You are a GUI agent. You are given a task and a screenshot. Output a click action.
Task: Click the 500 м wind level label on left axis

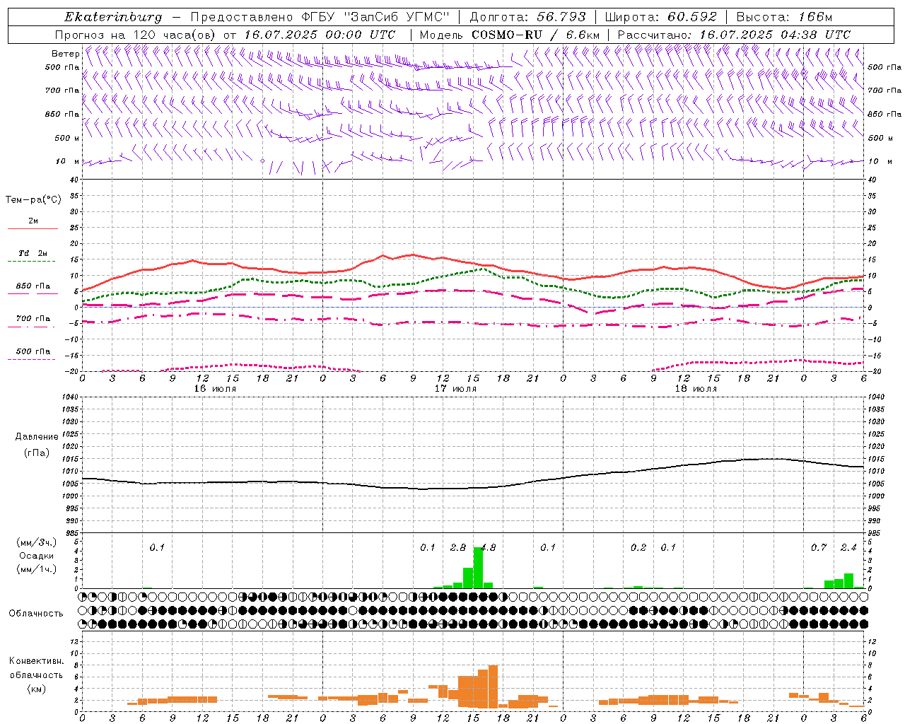pyautogui.click(x=67, y=138)
